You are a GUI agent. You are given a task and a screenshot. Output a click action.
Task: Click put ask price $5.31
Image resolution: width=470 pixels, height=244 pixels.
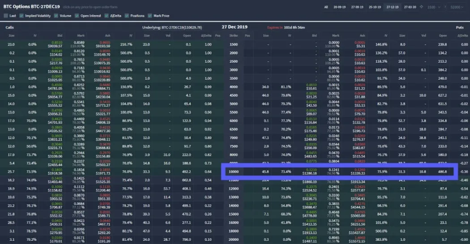[x=361, y=46]
